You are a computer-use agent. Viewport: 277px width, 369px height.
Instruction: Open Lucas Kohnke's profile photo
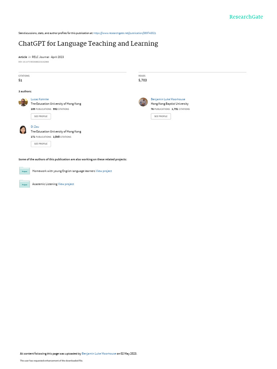(x=23, y=102)
